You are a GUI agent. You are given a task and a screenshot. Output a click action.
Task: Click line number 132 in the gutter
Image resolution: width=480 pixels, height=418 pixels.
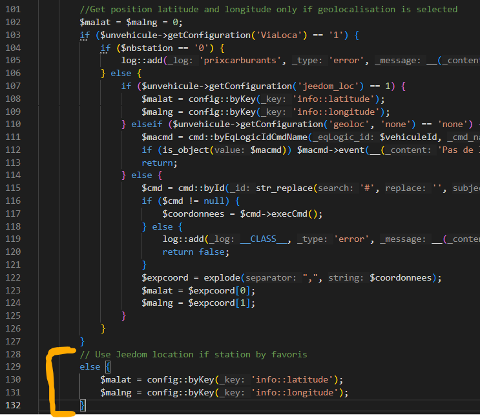(13, 405)
